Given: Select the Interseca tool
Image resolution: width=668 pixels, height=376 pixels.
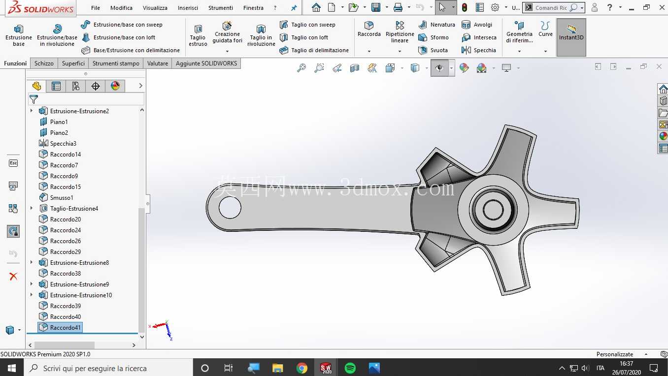Looking at the screenshot, I should coord(479,37).
